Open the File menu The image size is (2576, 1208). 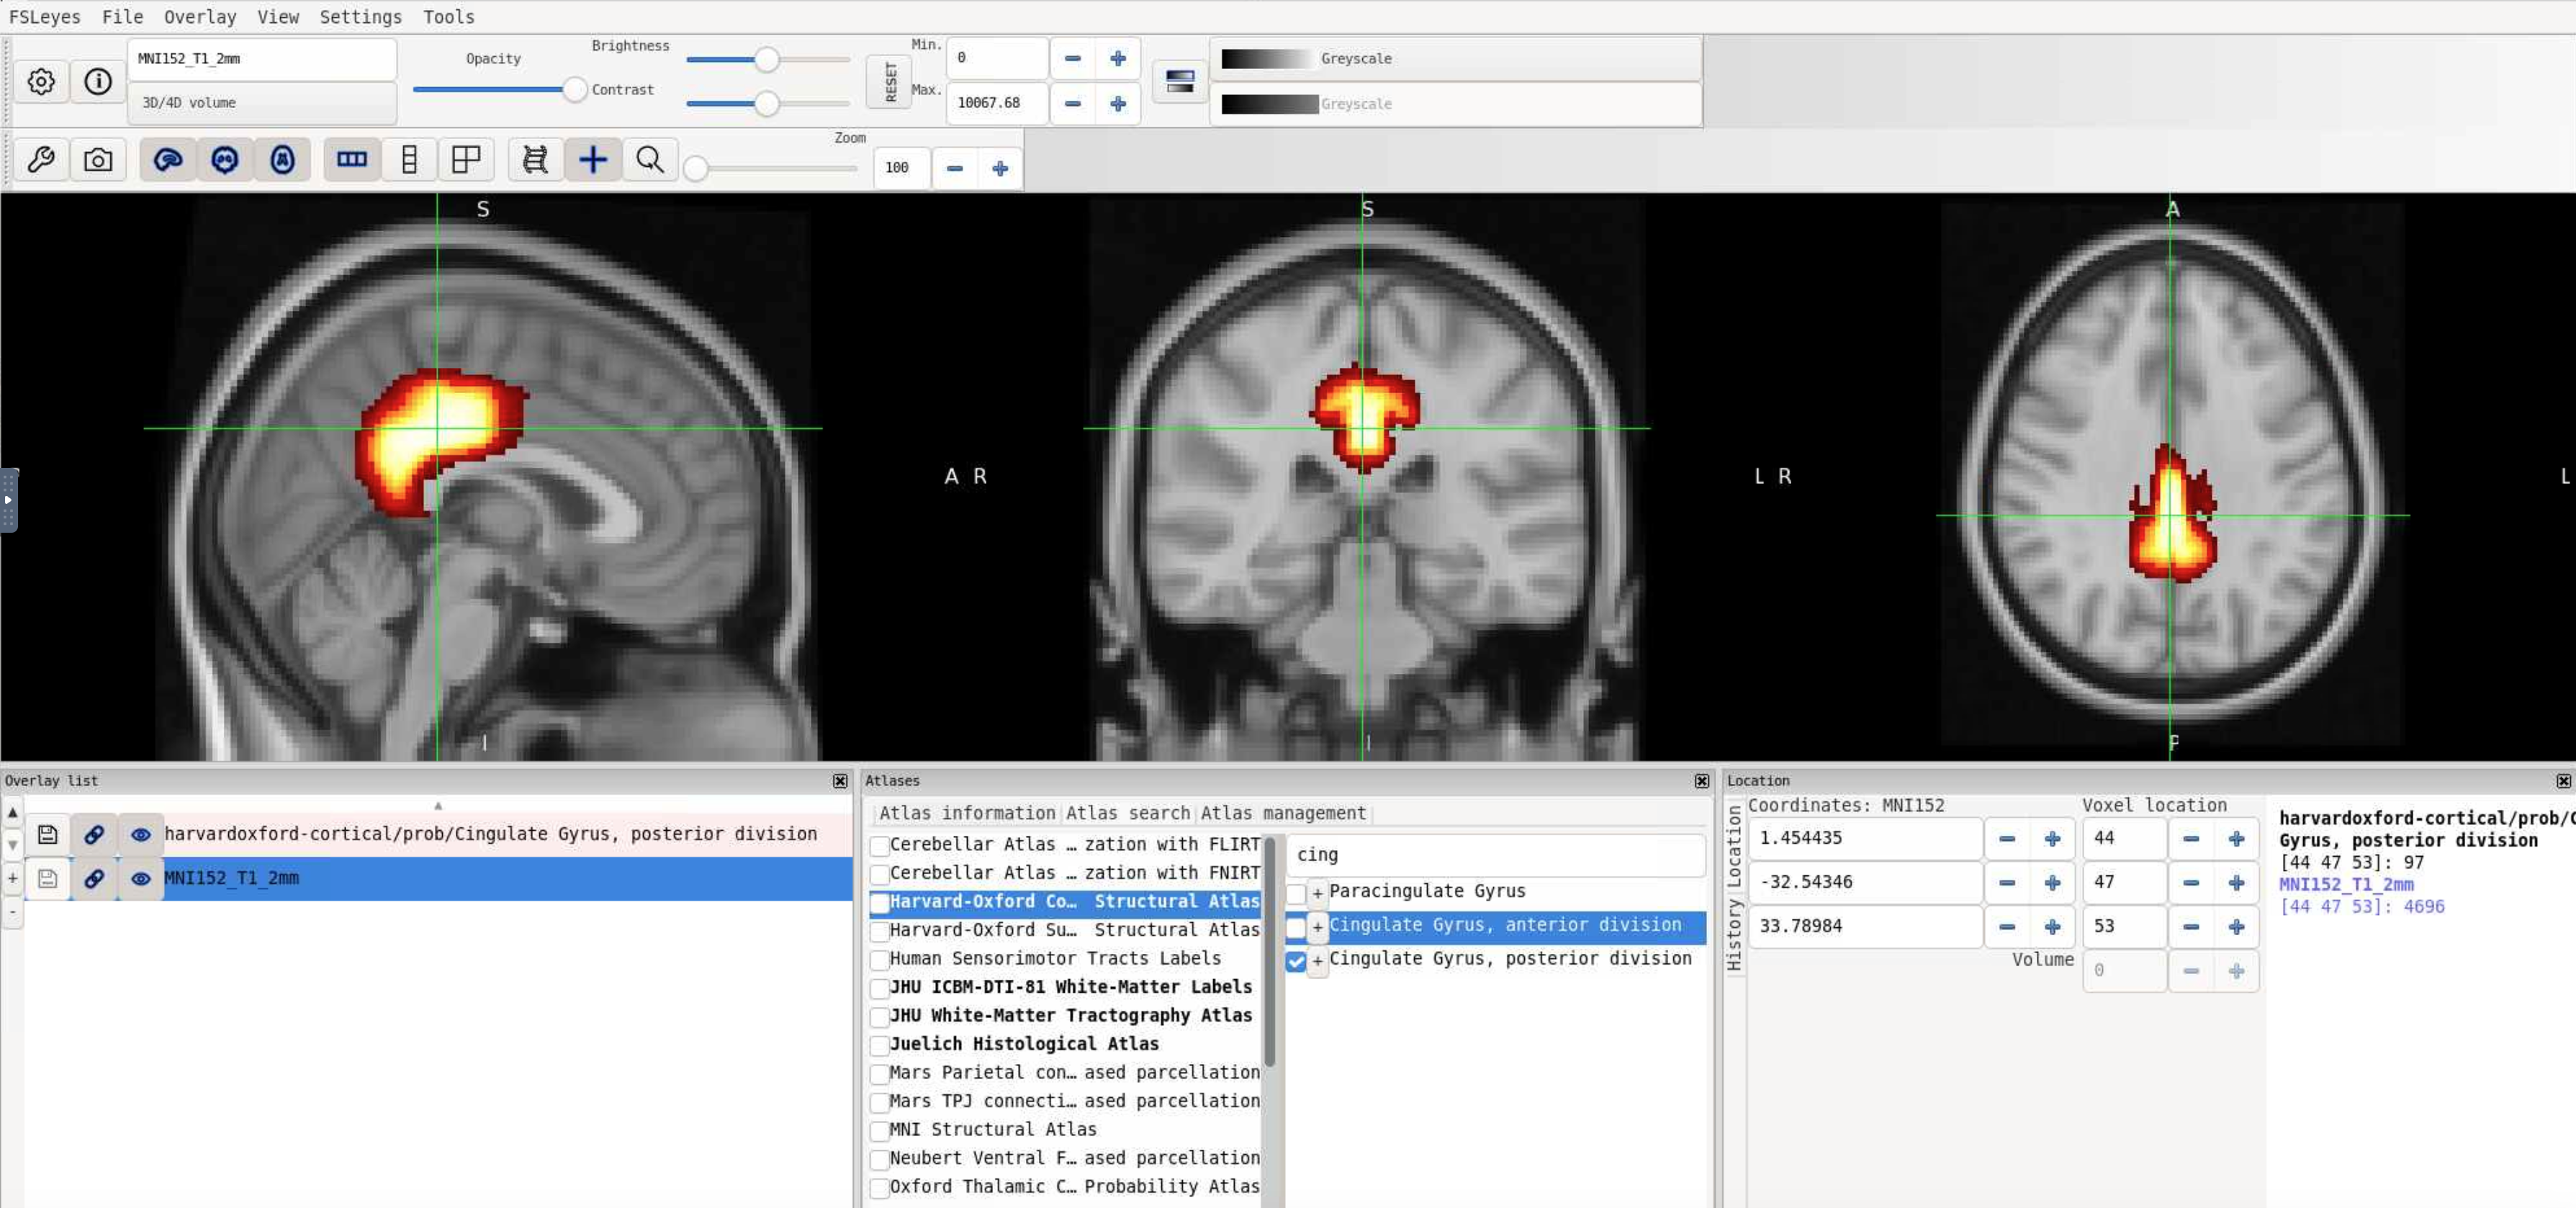[122, 17]
